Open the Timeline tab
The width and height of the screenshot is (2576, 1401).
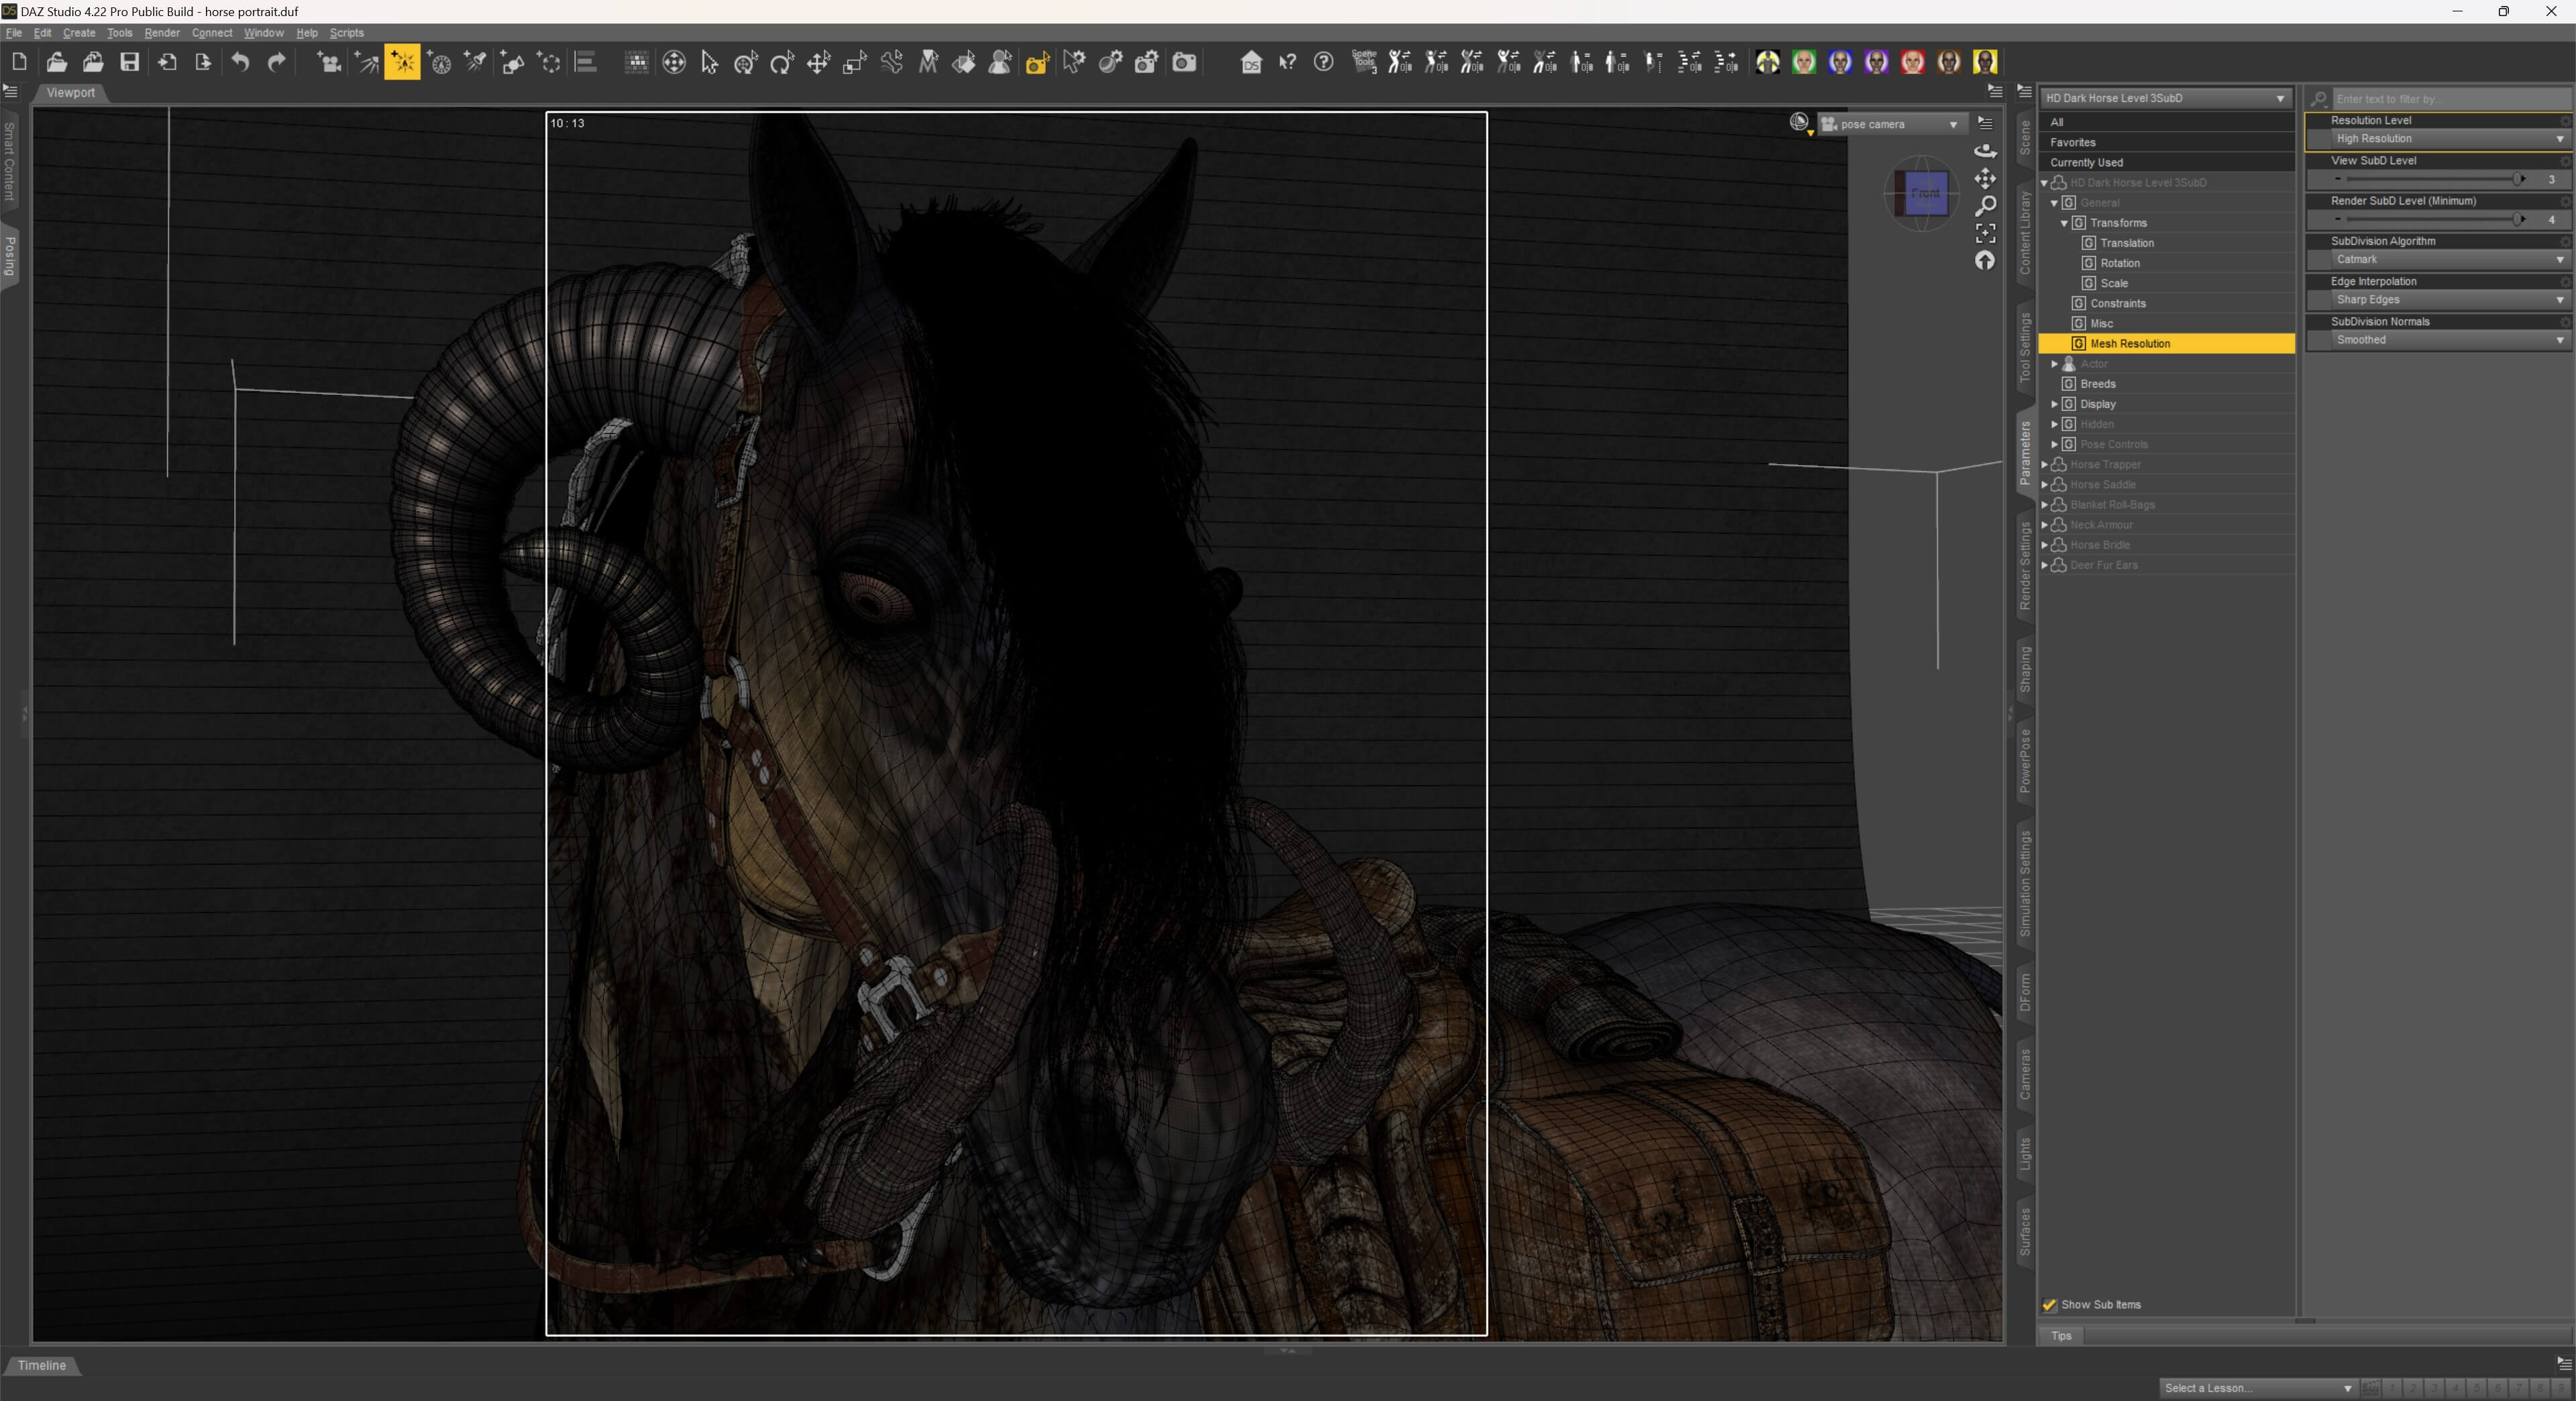pos(41,1366)
